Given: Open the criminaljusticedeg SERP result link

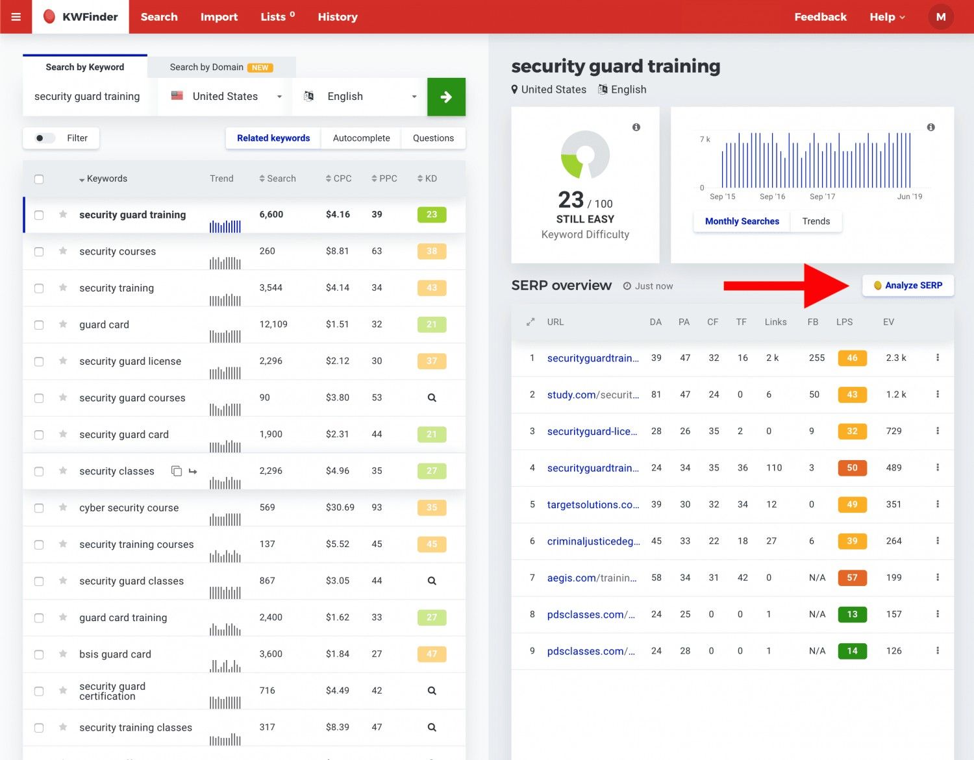Looking at the screenshot, I should (x=593, y=541).
